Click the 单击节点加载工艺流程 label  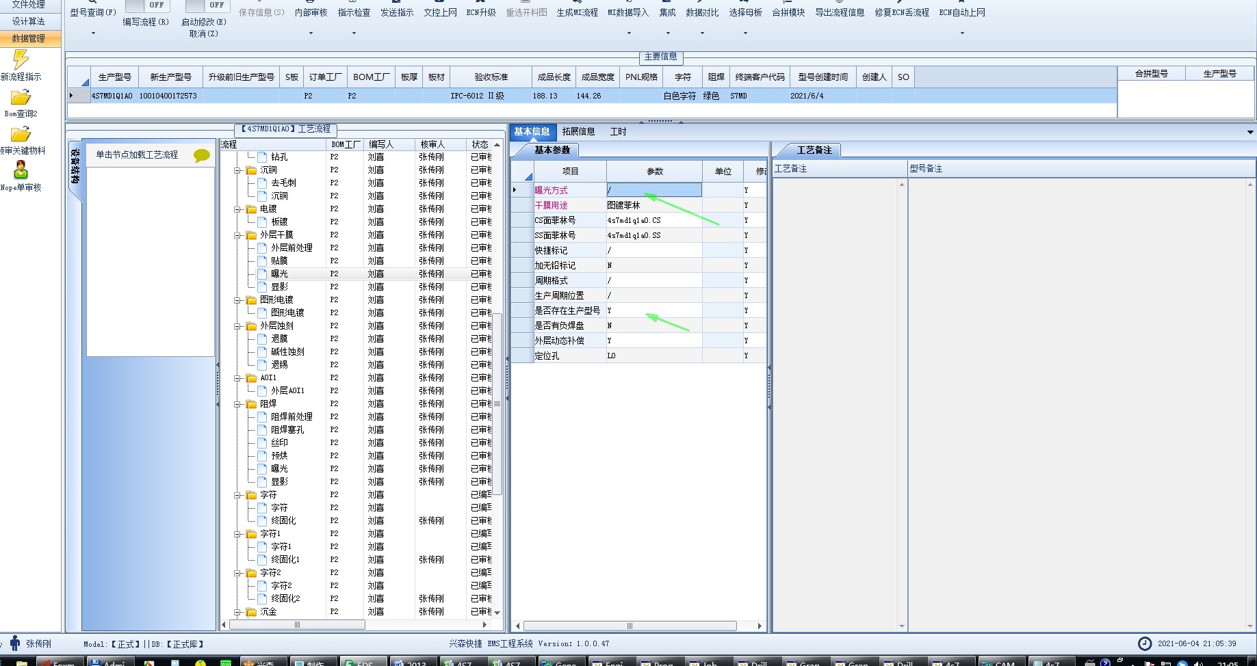(137, 155)
